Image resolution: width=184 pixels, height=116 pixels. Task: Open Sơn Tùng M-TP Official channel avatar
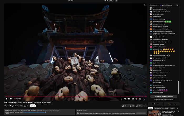click(5, 106)
